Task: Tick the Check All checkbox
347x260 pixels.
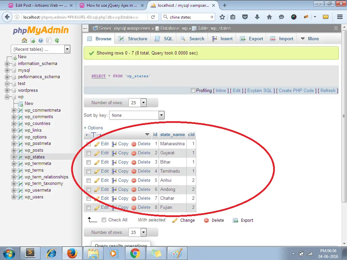Action: click(x=104, y=220)
